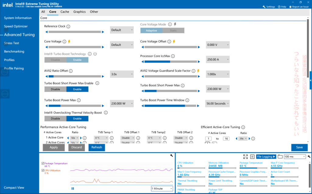
Task: Show info for Processor Core IccMax
Action: pyautogui.click(x=173, y=56)
